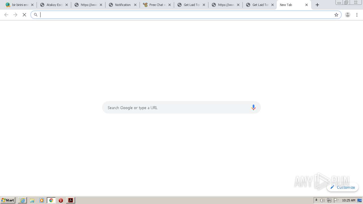
Task: Click the Search Google or type a URL box
Action: pyautogui.click(x=181, y=107)
